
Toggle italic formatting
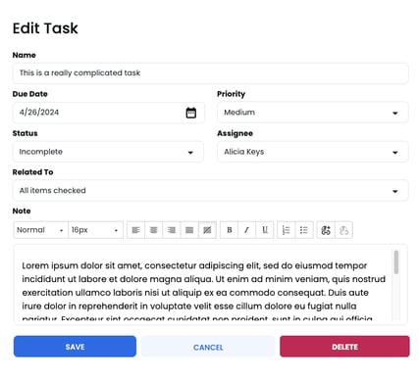pyautogui.click(x=247, y=230)
